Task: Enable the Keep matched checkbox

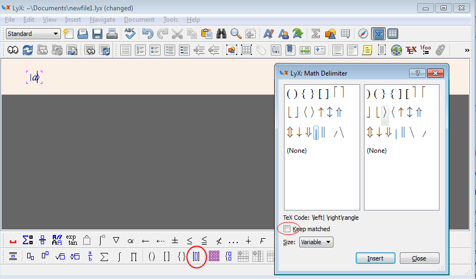Action: (287, 228)
